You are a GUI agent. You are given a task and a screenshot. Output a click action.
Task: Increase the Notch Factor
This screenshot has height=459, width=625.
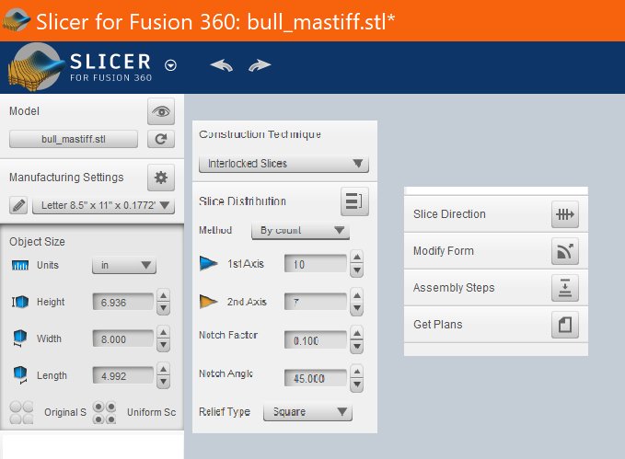[357, 333]
